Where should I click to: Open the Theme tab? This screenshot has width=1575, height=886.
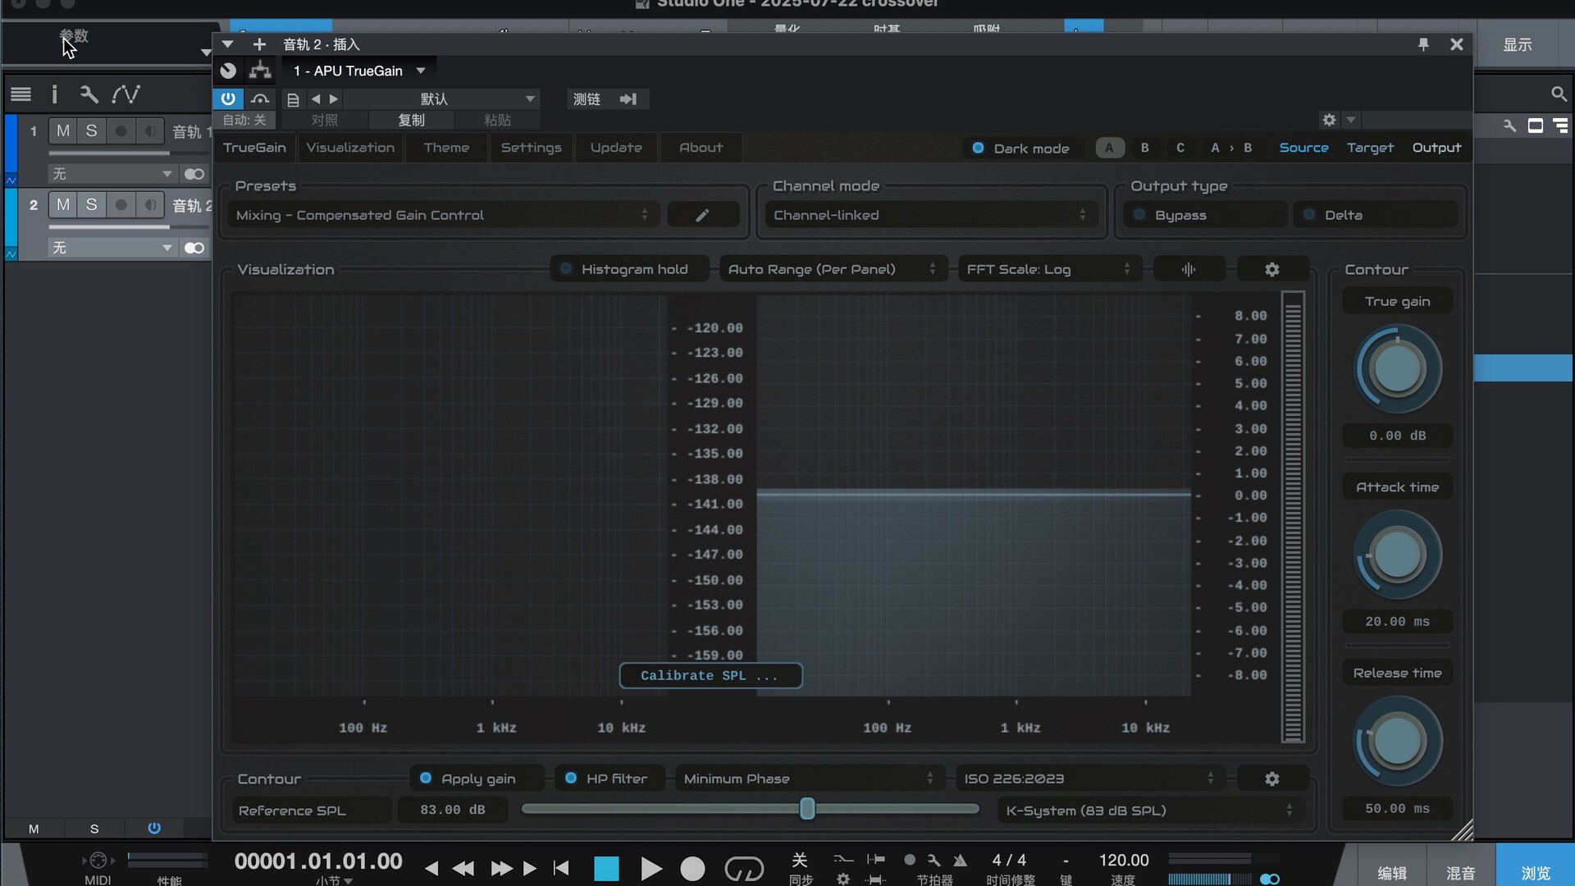click(446, 148)
